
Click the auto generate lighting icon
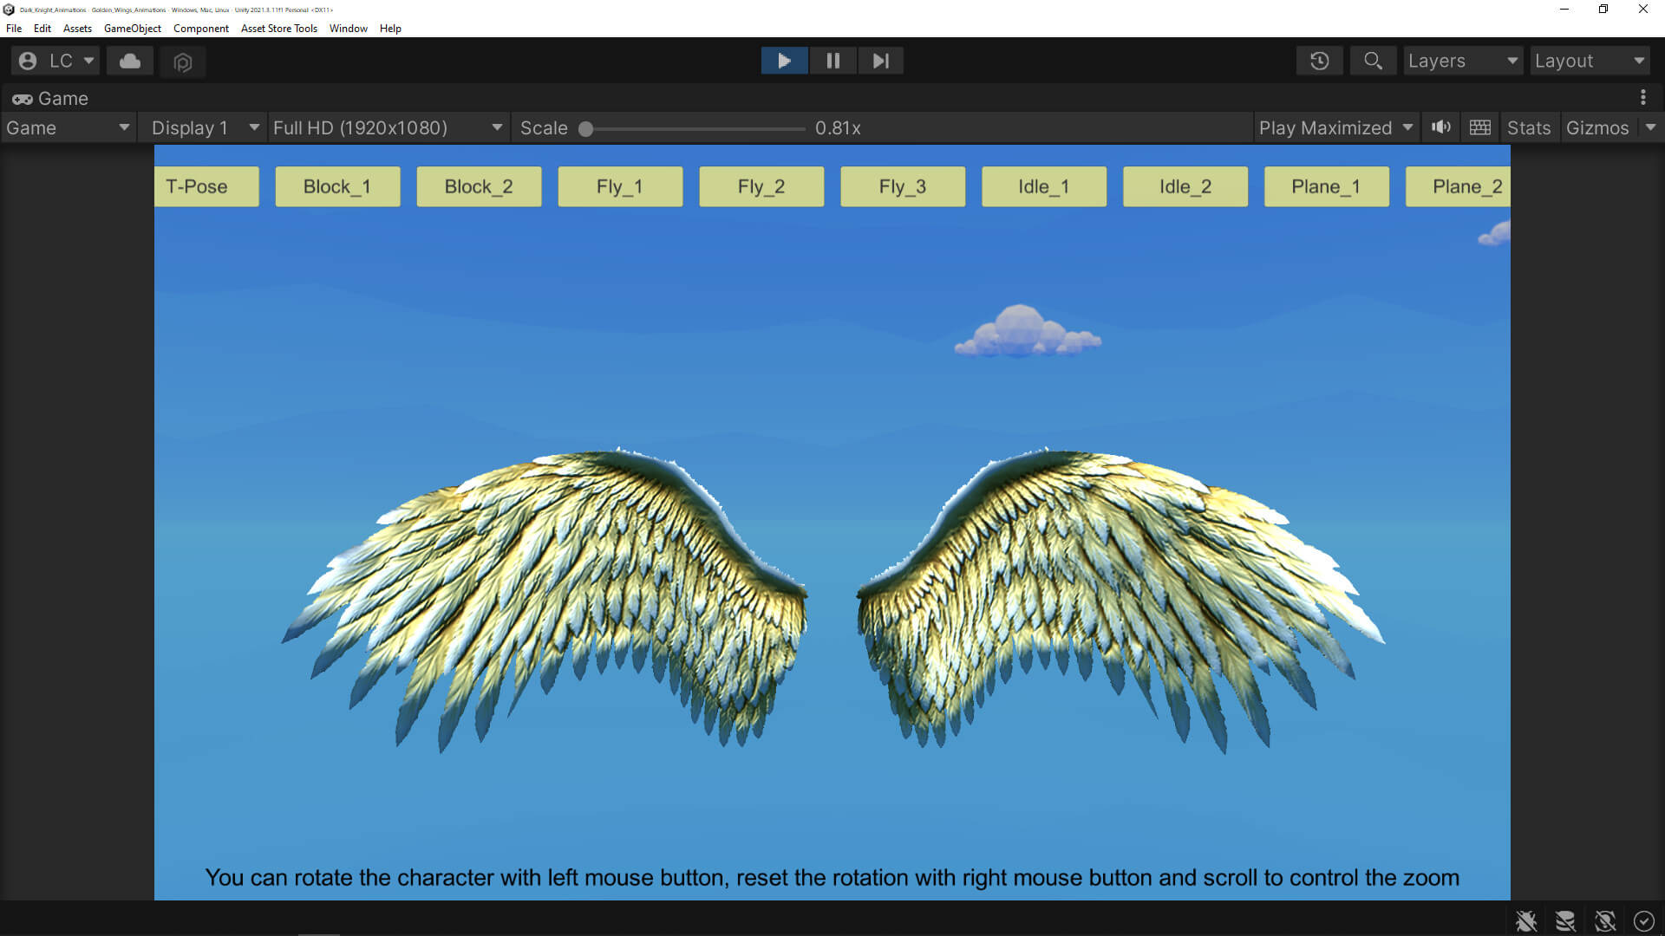[x=1605, y=920]
